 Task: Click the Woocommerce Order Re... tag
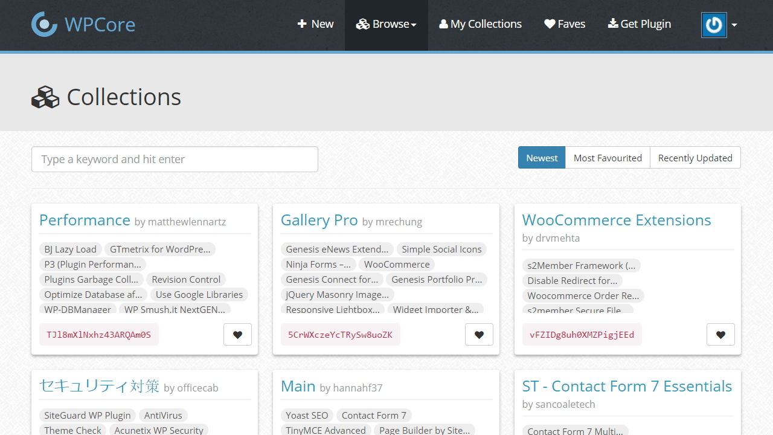pyautogui.click(x=583, y=295)
